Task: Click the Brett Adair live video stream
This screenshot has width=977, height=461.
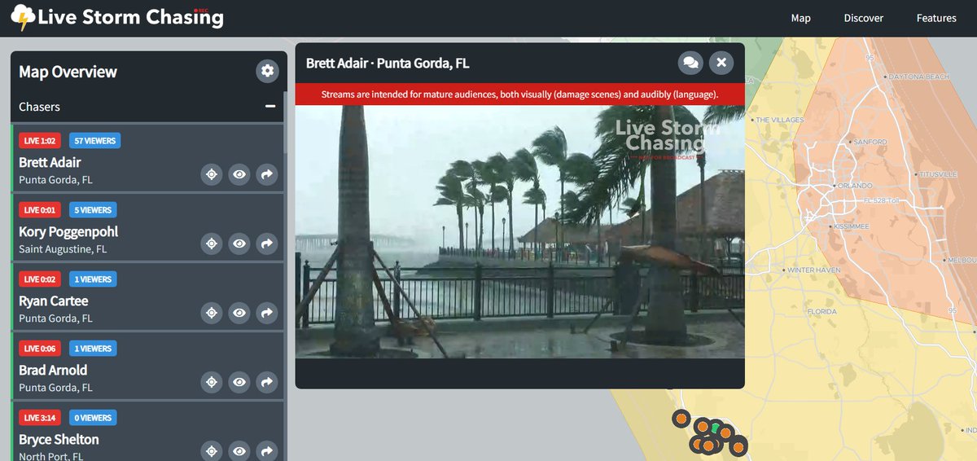Action: 519,231
